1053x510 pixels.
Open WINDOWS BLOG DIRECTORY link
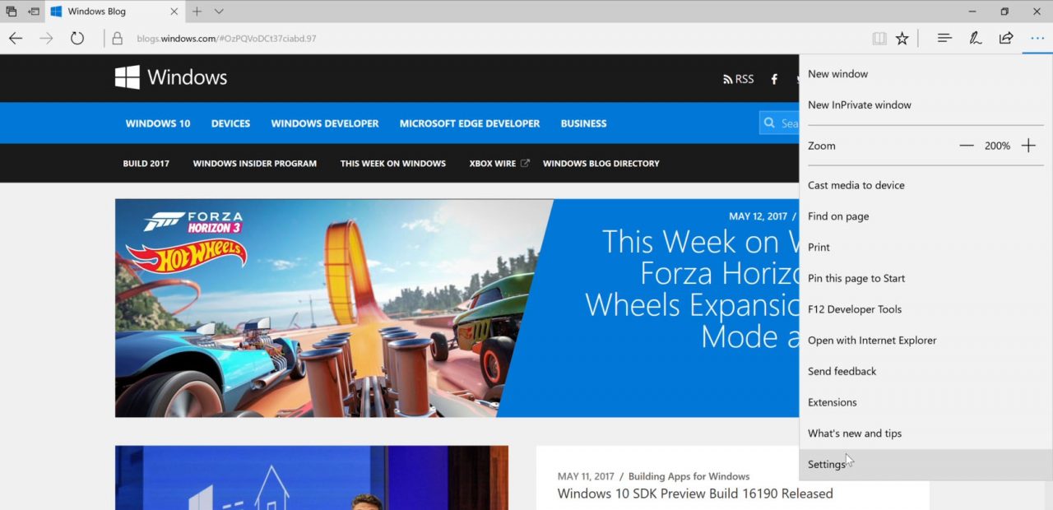pos(601,164)
